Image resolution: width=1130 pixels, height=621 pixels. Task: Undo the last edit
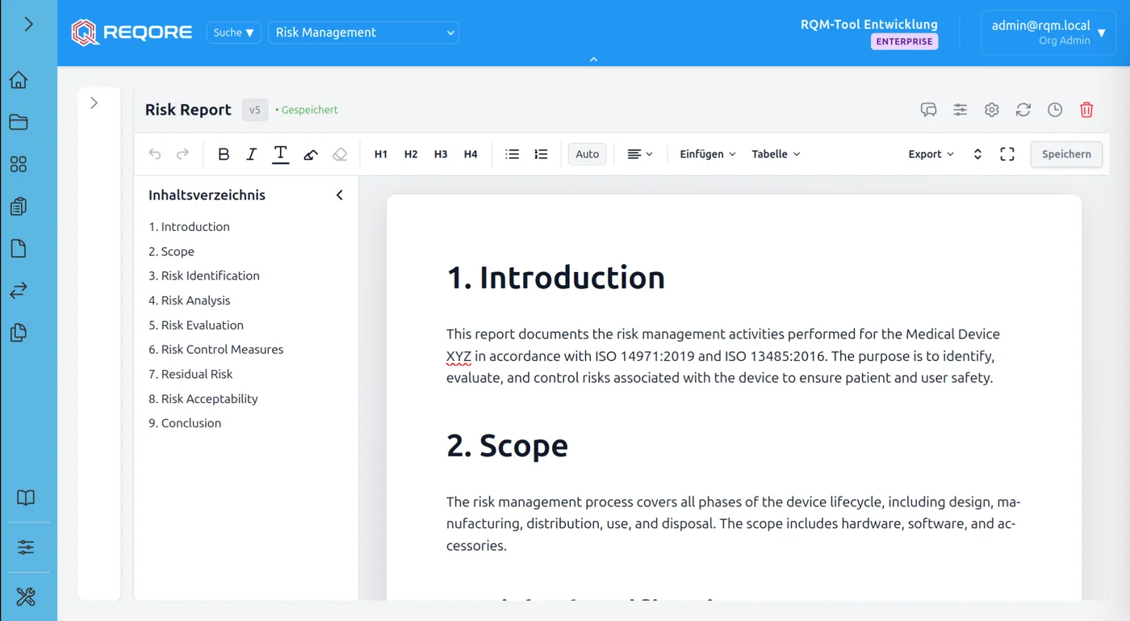[x=155, y=154]
